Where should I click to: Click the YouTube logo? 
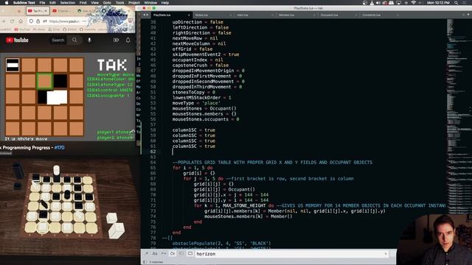[x=17, y=40]
